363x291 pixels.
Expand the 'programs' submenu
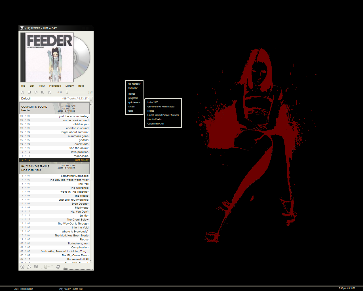133,98
